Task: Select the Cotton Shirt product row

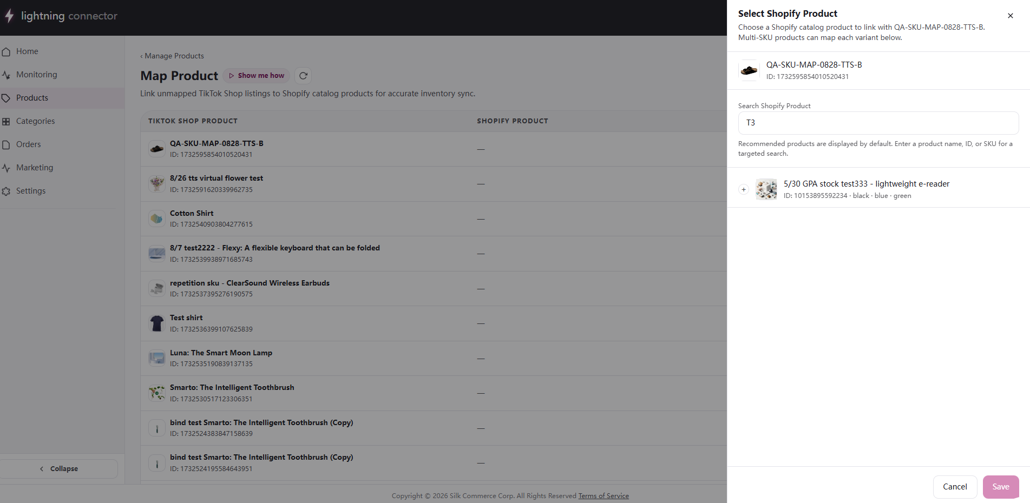Action: pyautogui.click(x=434, y=219)
